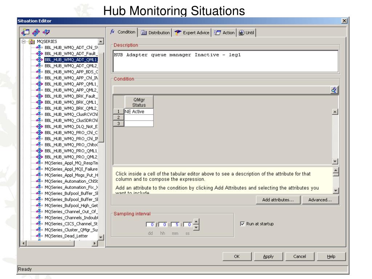Open the Expert Advice tab
The image size is (372, 279).
(192, 33)
